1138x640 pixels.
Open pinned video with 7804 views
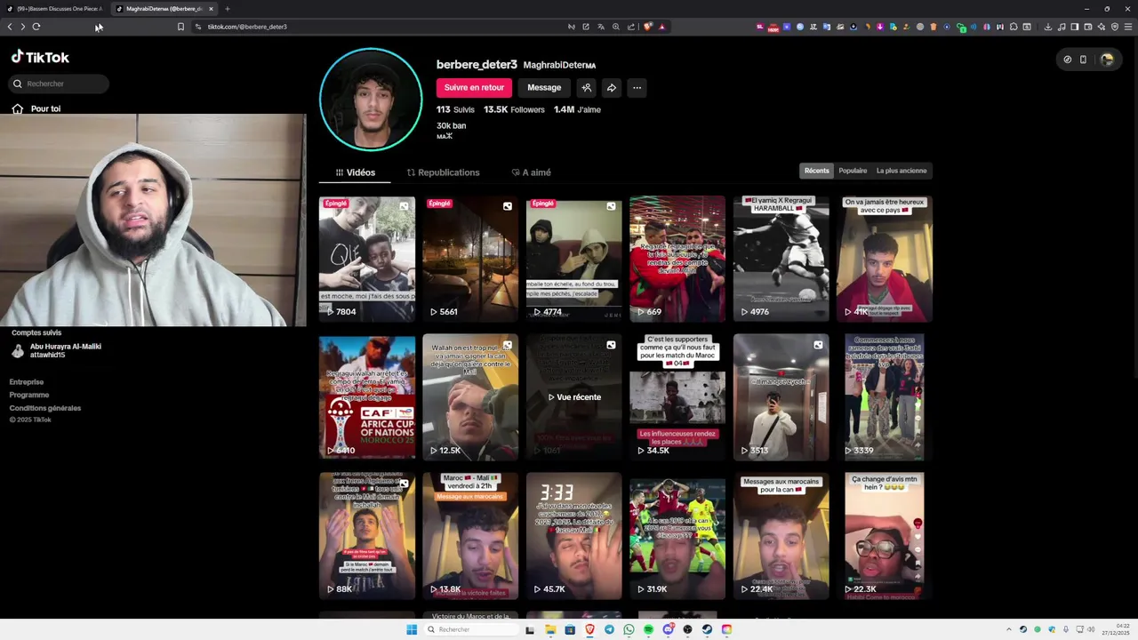367,258
